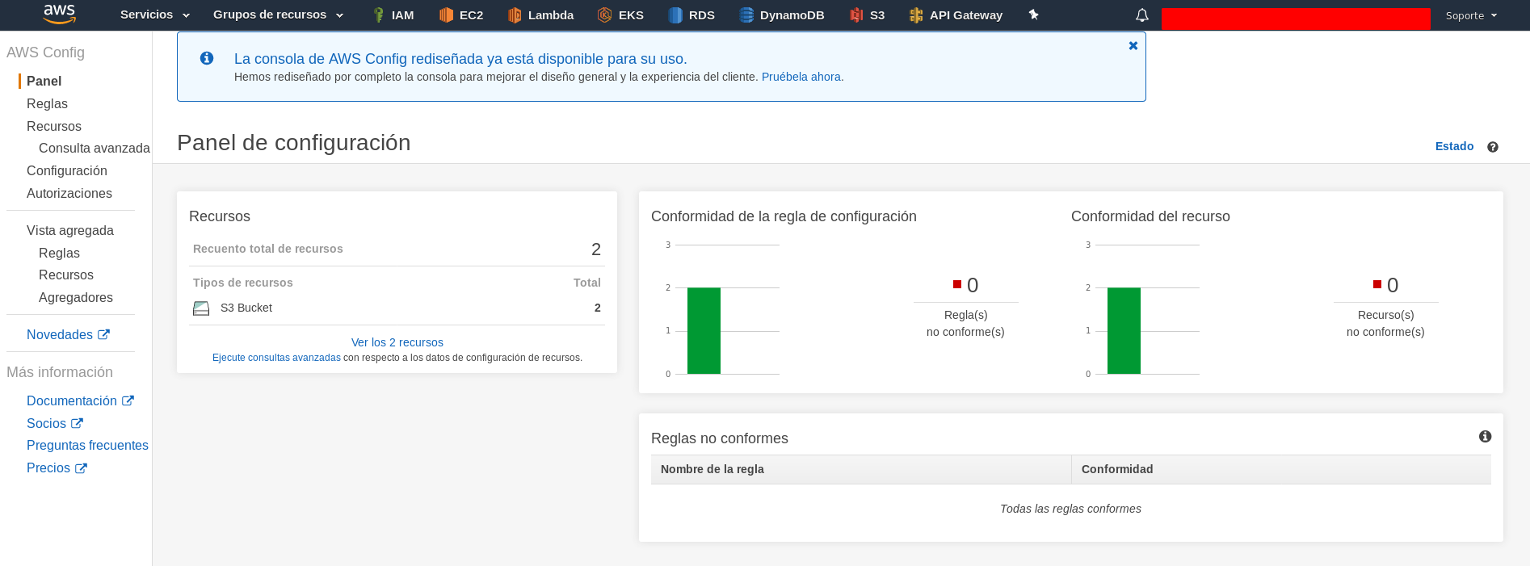Open IAM service shortcut
Image resolution: width=1530 pixels, height=566 pixels.
393,15
